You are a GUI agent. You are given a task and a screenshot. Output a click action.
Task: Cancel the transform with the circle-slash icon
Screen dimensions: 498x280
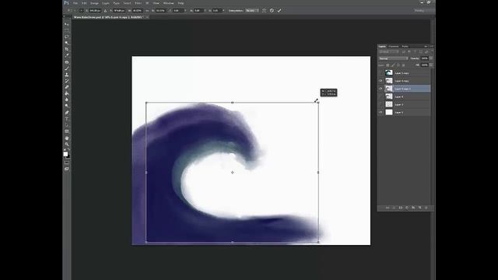point(272,10)
